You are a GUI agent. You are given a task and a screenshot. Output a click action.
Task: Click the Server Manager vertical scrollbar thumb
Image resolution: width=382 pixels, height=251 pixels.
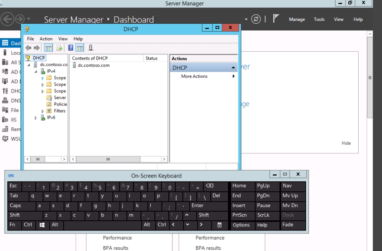(370, 78)
